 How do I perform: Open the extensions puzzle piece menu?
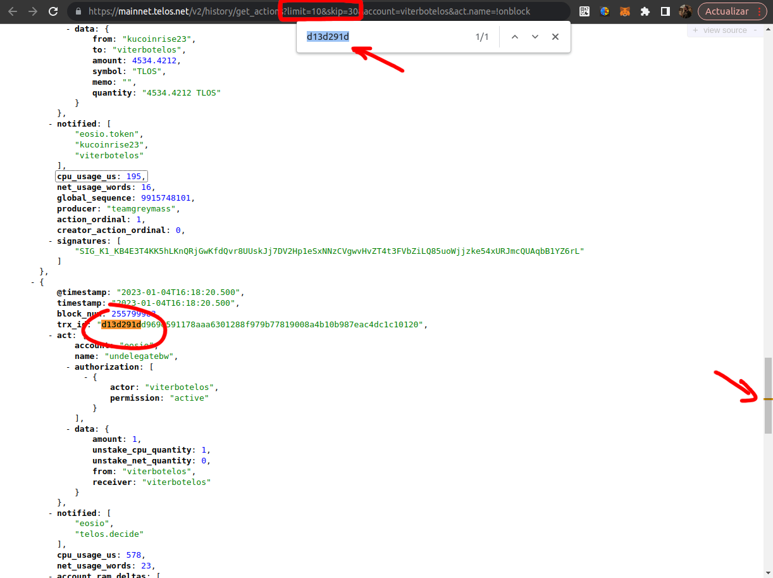[x=645, y=11]
